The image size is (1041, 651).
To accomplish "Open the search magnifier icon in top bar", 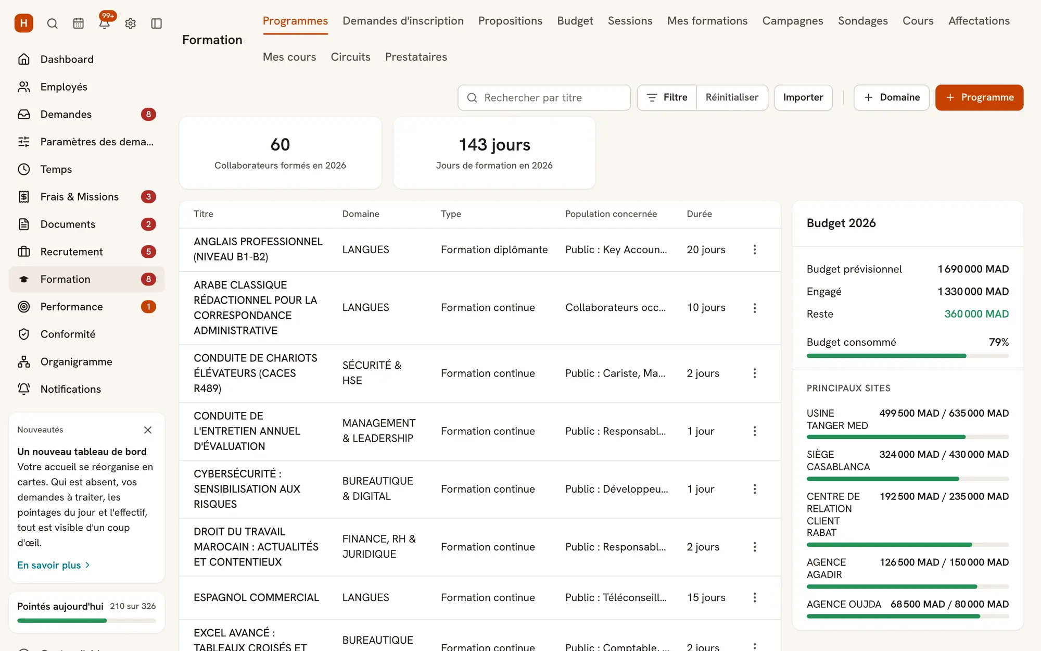I will (x=53, y=23).
